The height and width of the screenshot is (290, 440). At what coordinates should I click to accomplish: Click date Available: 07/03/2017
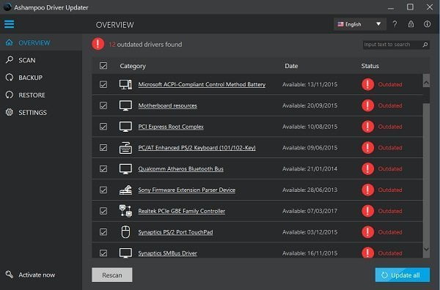click(x=309, y=211)
